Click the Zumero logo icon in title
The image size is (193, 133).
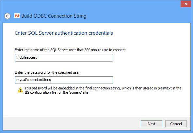tap(17, 16)
